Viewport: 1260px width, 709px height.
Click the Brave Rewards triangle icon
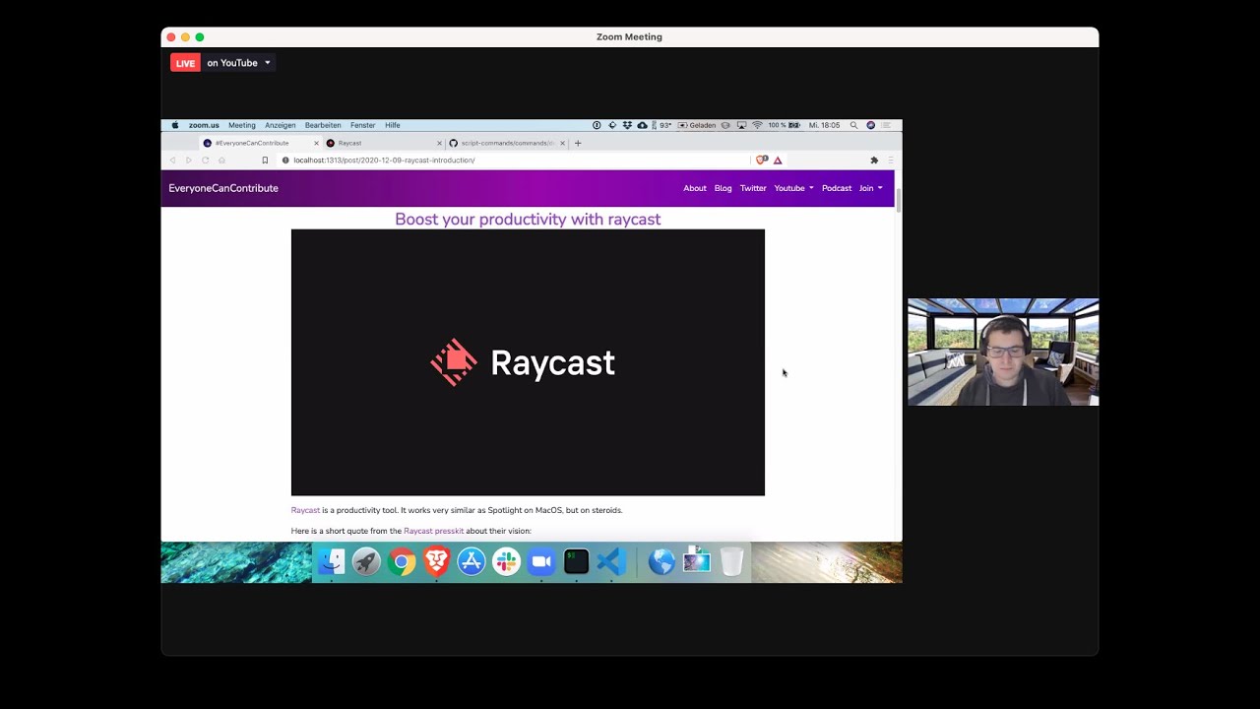[778, 161]
